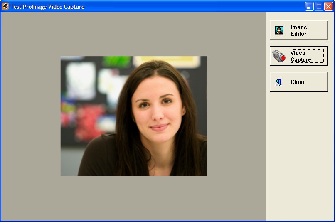Start Video Capture via its text label
The image size is (335, 222).
(x=301, y=56)
